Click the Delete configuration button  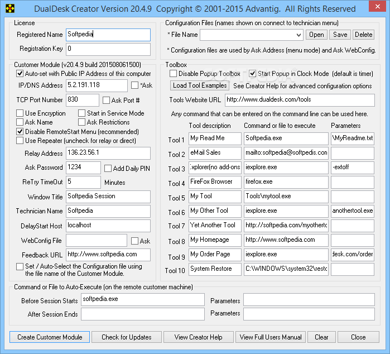[363, 35]
